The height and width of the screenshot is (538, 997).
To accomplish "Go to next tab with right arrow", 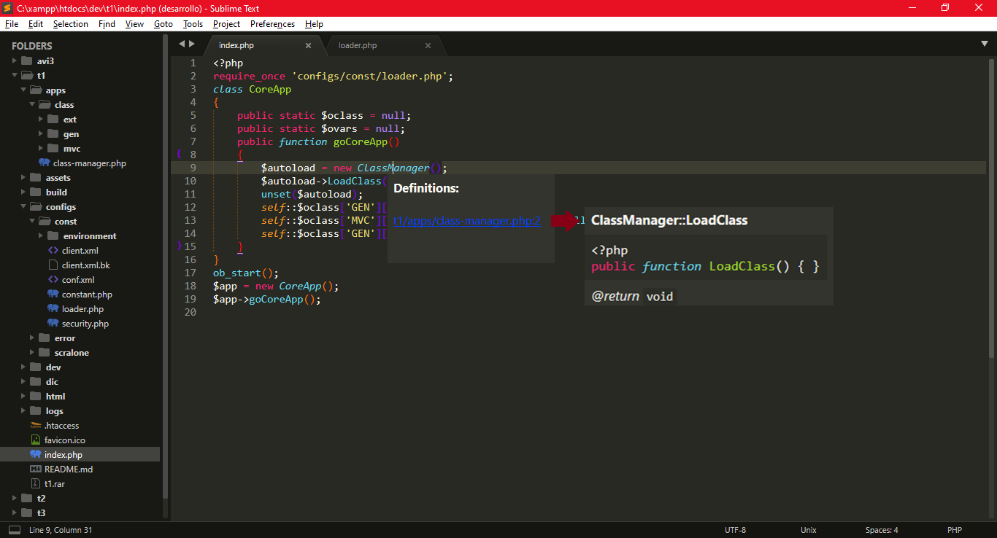I will point(192,44).
